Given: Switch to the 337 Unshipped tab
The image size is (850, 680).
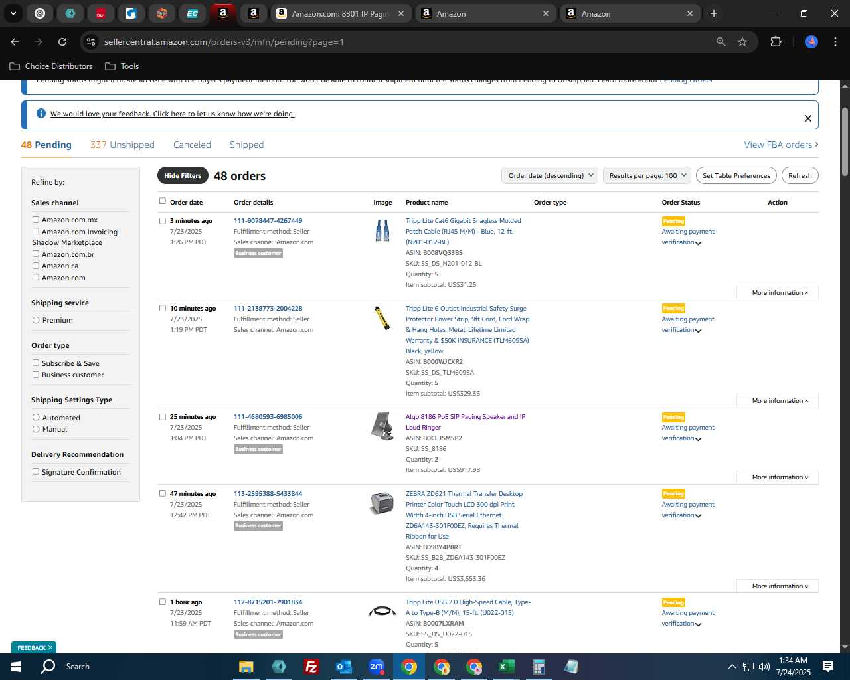Looking at the screenshot, I should coord(122,145).
